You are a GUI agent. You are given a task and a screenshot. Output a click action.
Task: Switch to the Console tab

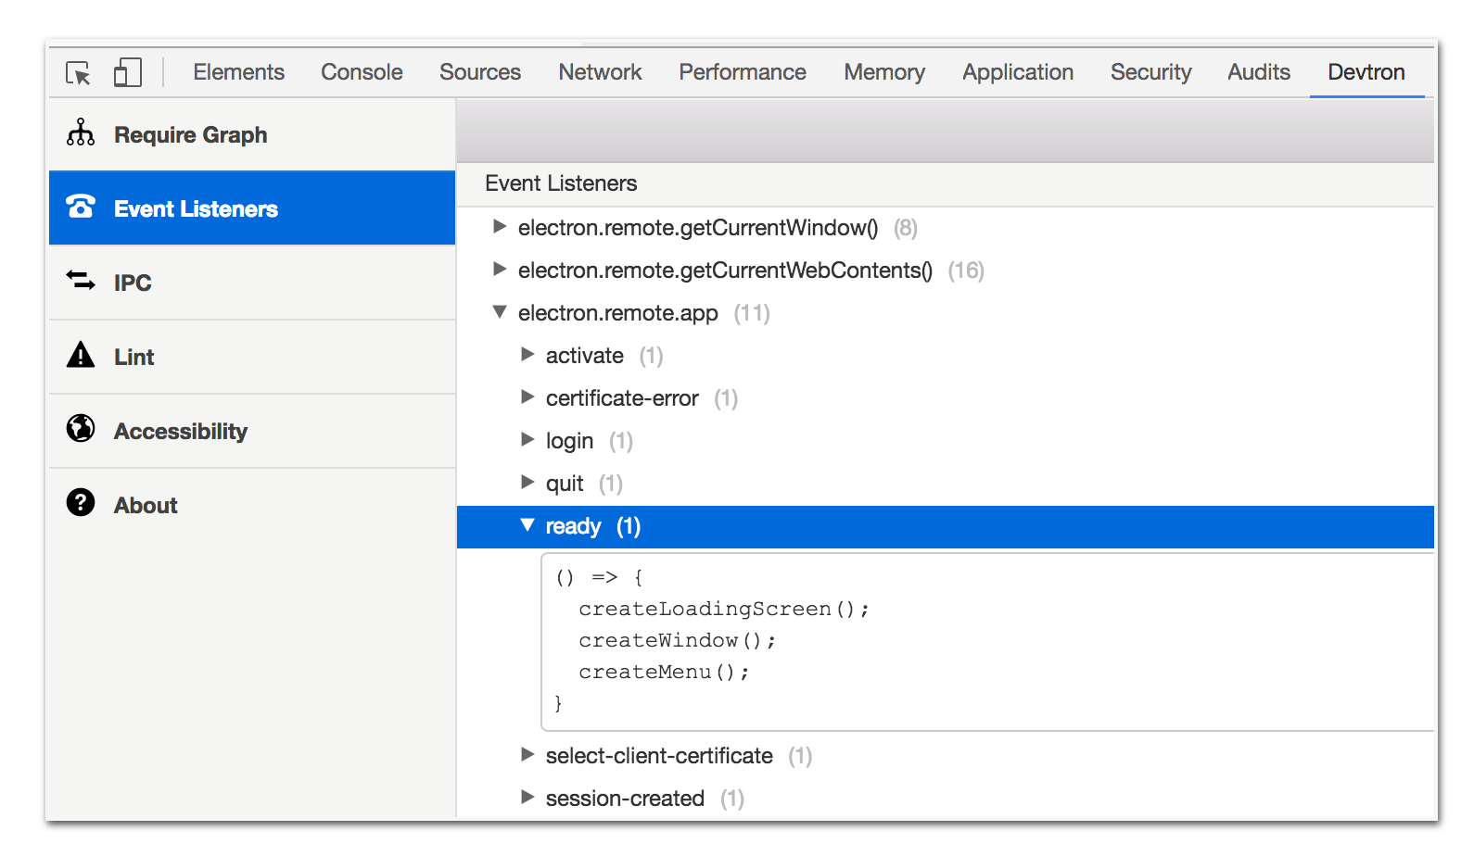[x=362, y=72]
